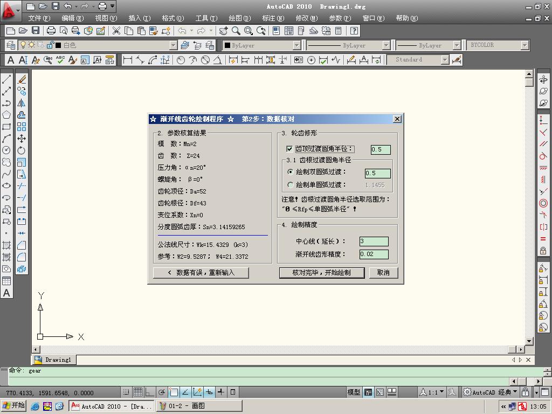Open the 修改(M) menu
Screen dimensions: 552x414
click(307, 18)
